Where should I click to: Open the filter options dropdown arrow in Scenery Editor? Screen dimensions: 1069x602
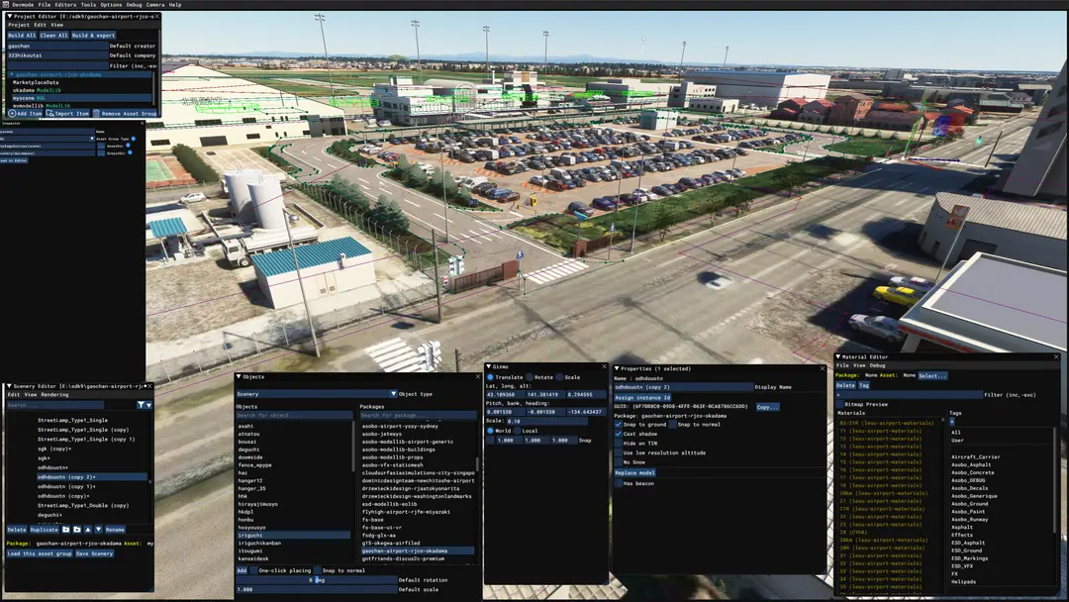[x=148, y=405]
